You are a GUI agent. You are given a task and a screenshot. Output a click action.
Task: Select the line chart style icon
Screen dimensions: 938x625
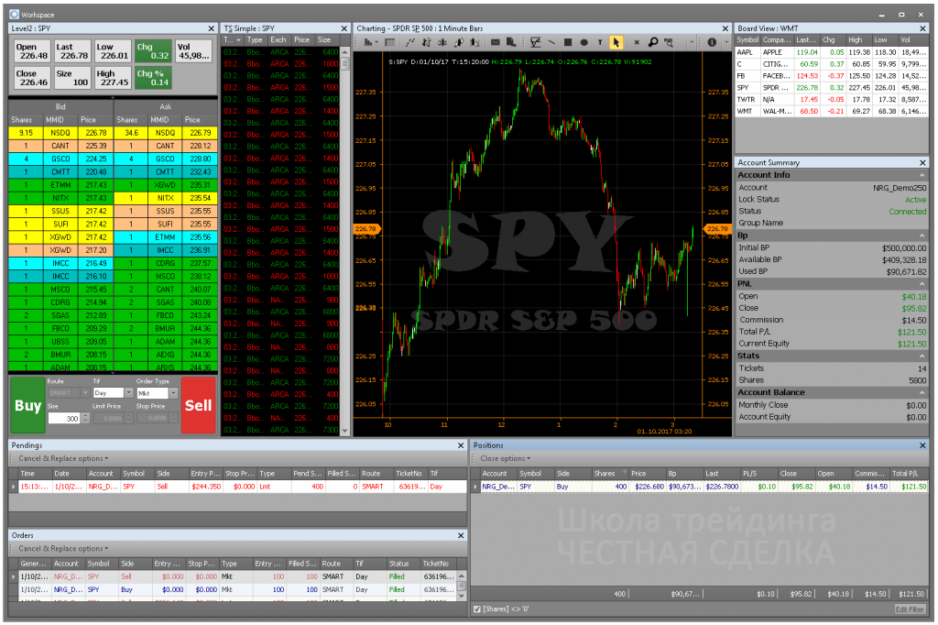click(x=410, y=42)
